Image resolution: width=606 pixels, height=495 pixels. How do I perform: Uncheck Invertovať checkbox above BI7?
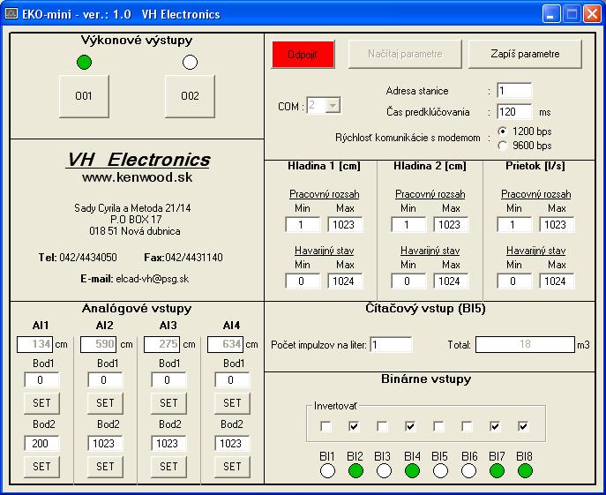coord(495,426)
